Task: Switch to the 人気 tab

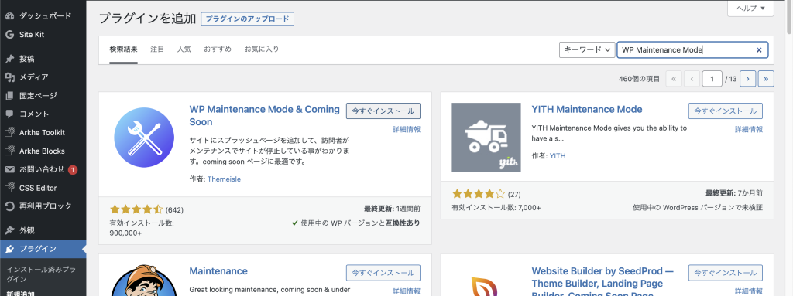Action: [x=184, y=49]
